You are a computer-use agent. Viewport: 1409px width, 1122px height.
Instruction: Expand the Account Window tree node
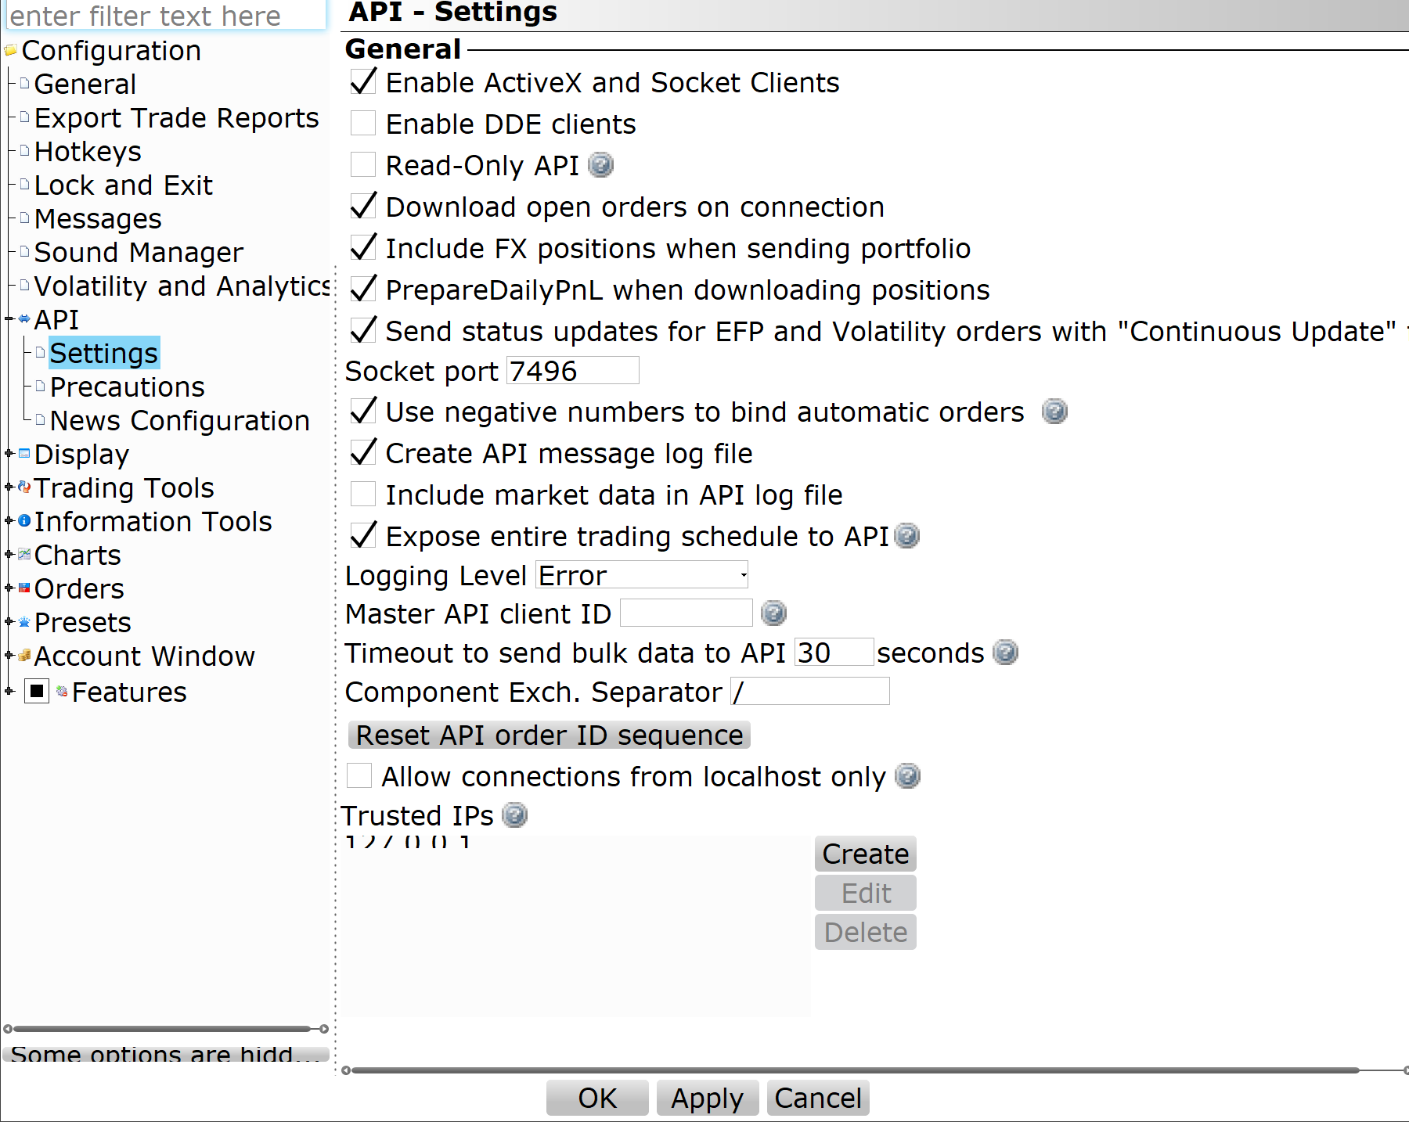pos(9,656)
